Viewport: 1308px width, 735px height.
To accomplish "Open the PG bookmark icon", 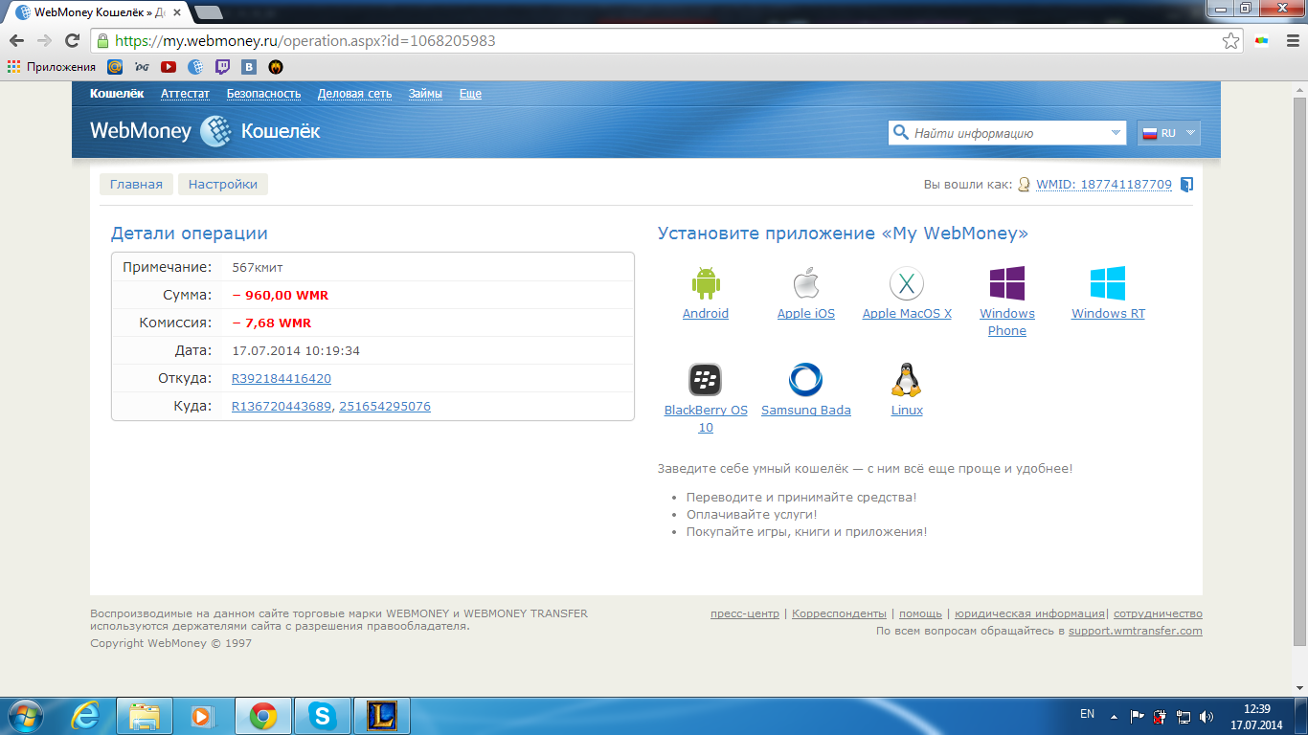I will click(142, 67).
